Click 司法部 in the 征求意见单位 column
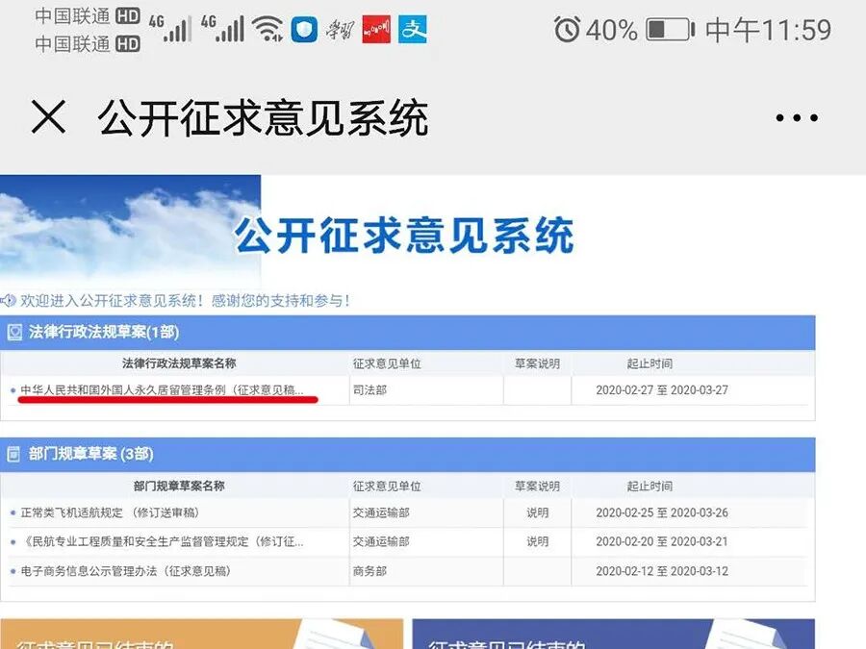The height and width of the screenshot is (649, 866). click(370, 390)
